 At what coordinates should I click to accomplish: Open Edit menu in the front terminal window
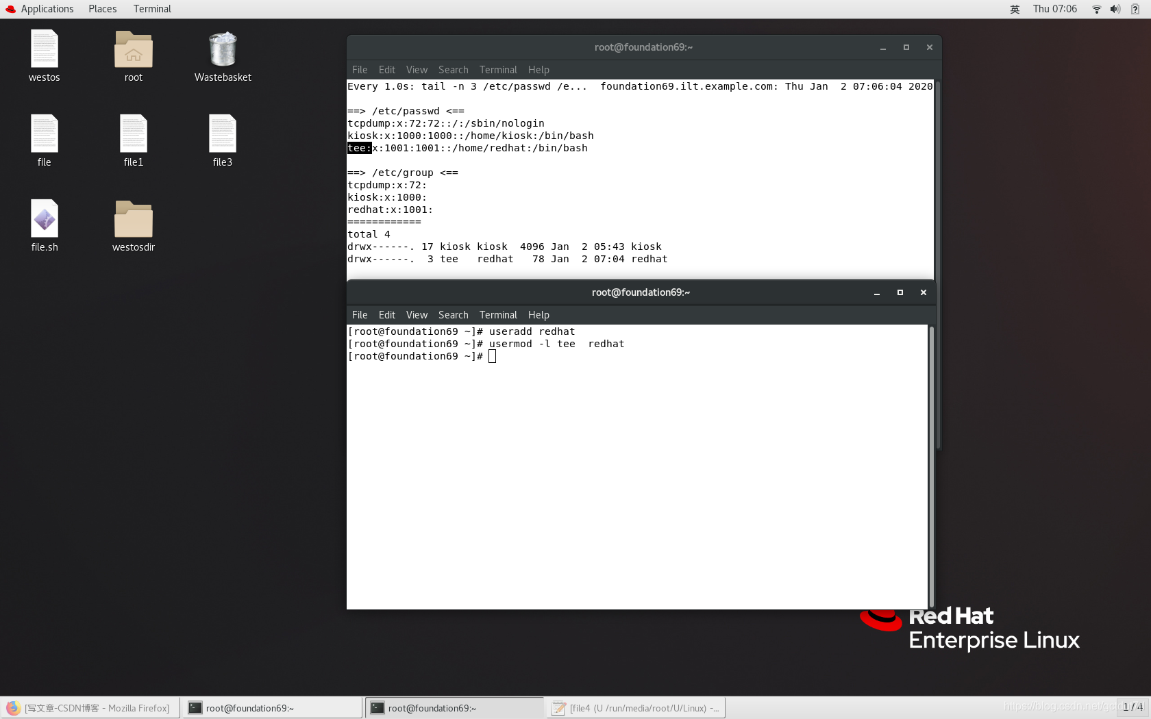[387, 315]
